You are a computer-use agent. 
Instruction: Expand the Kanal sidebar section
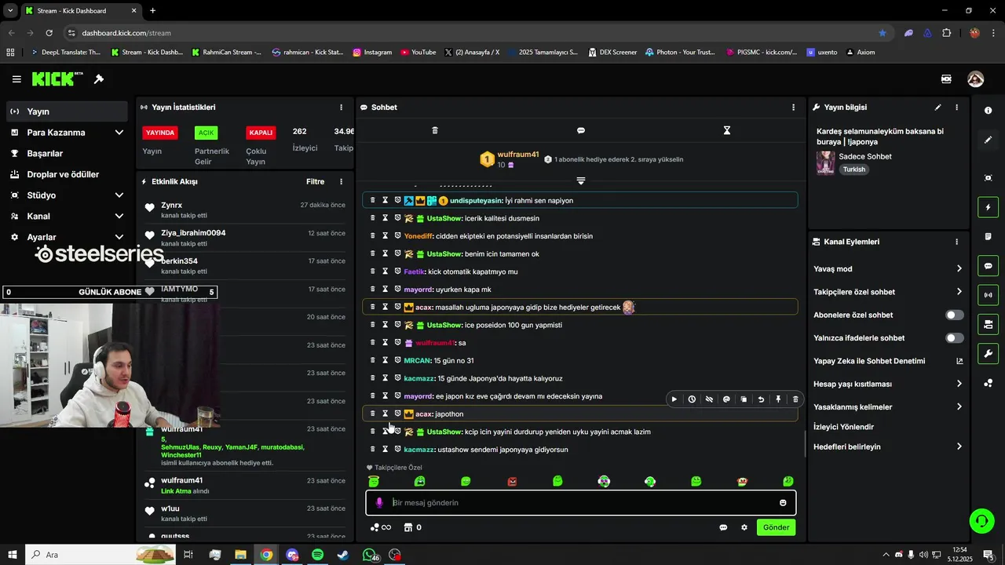coord(119,217)
